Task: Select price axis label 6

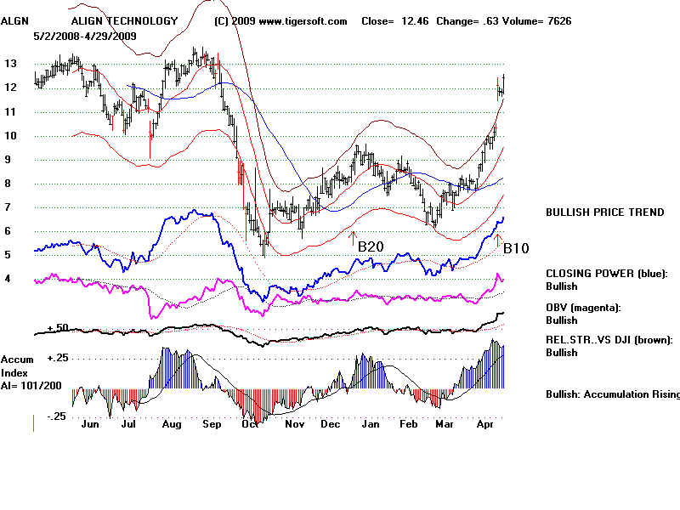Action: tap(8, 231)
